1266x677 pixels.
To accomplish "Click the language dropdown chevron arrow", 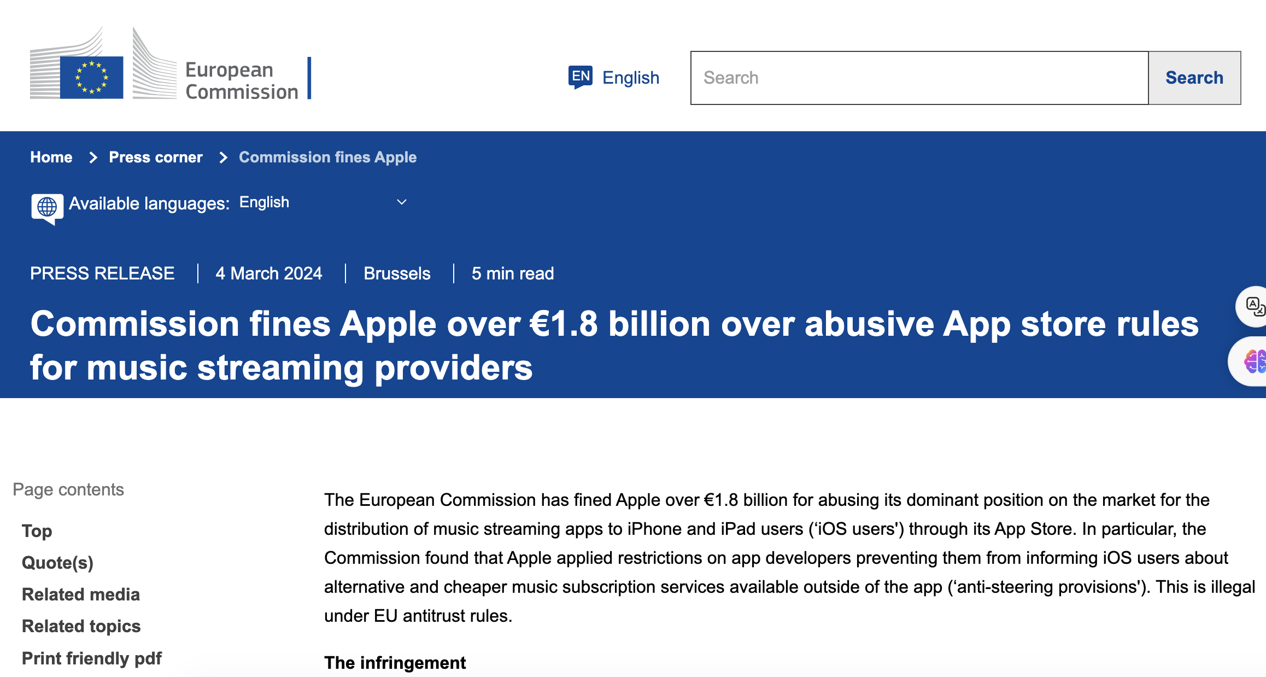I will pyautogui.click(x=402, y=202).
